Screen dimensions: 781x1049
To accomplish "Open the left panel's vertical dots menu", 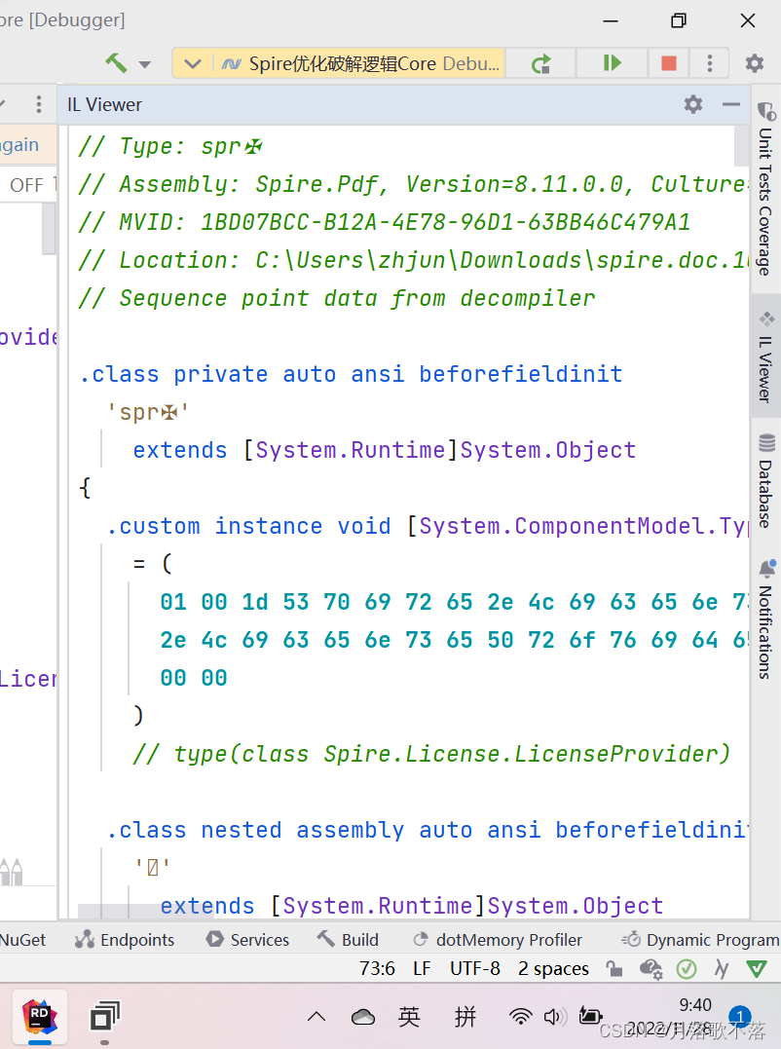I will (39, 104).
